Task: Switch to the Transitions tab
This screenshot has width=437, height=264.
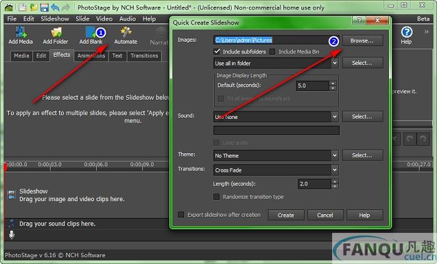Action: 144,55
